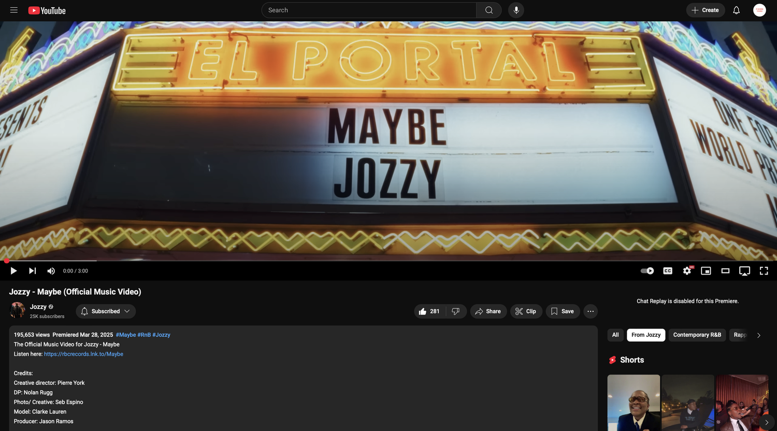
Task: Click the '25K subscribers' text
Action: tap(47, 316)
